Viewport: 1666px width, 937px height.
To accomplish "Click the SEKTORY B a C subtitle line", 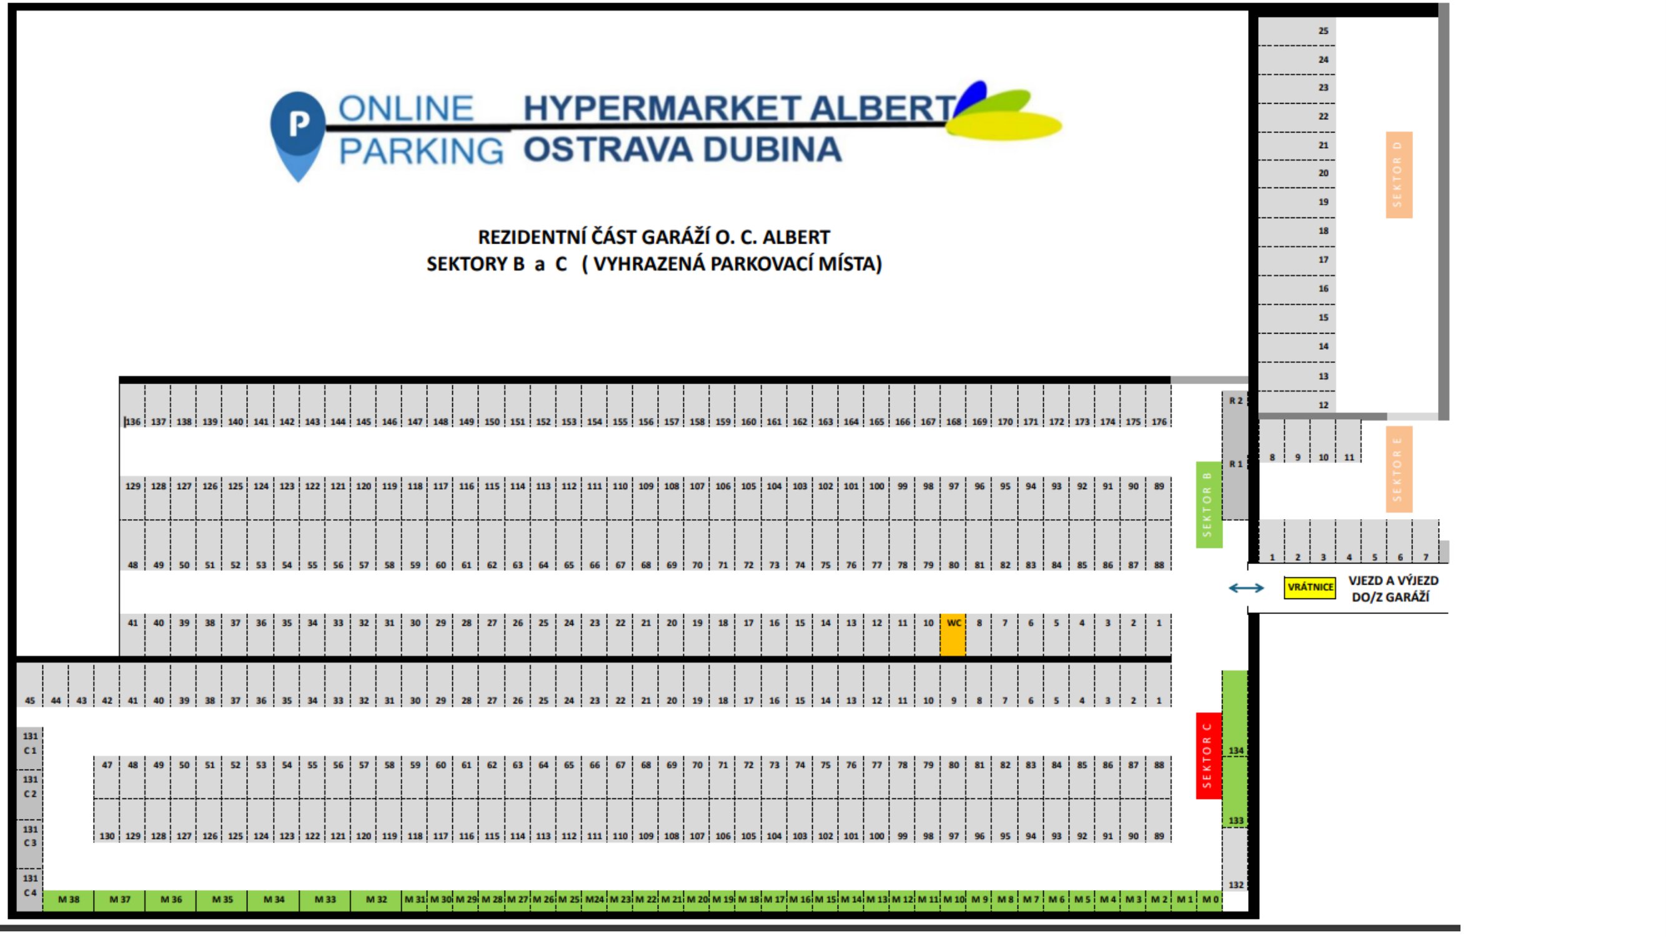I will pyautogui.click(x=654, y=264).
